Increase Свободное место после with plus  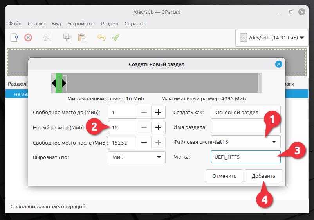(158, 143)
